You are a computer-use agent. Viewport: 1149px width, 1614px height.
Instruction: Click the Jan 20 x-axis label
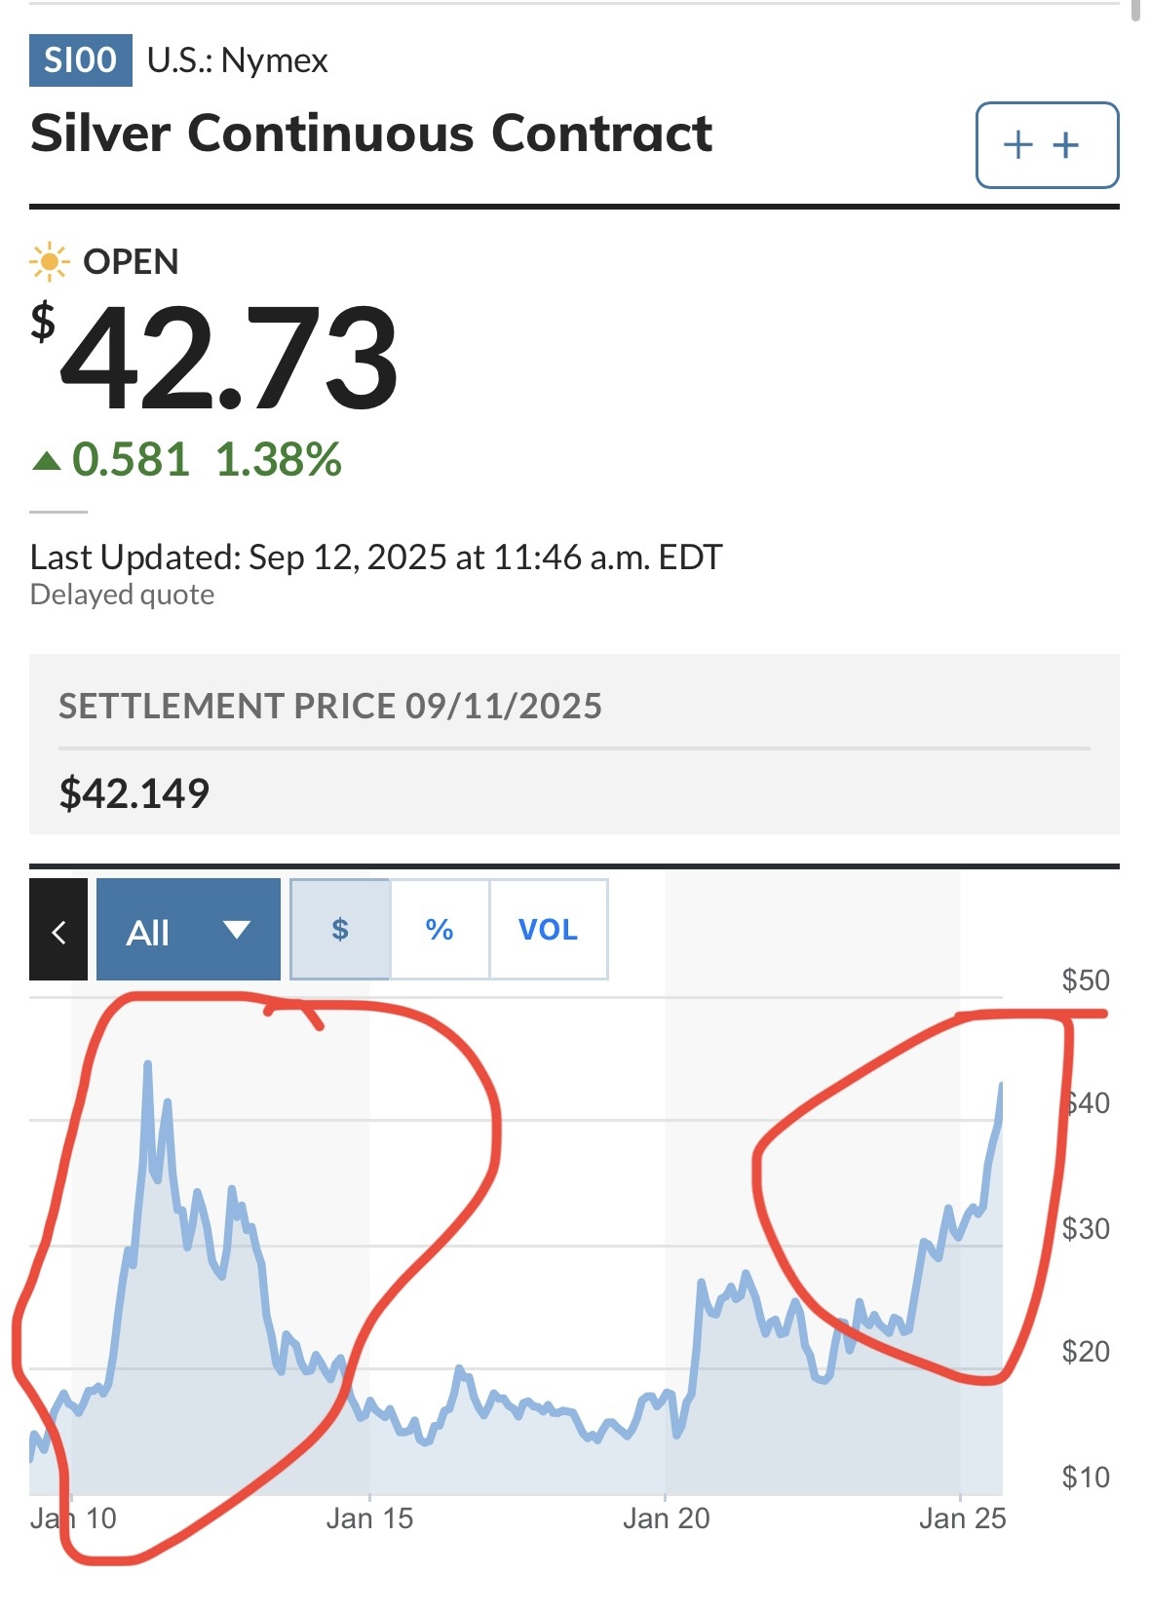click(x=667, y=1518)
